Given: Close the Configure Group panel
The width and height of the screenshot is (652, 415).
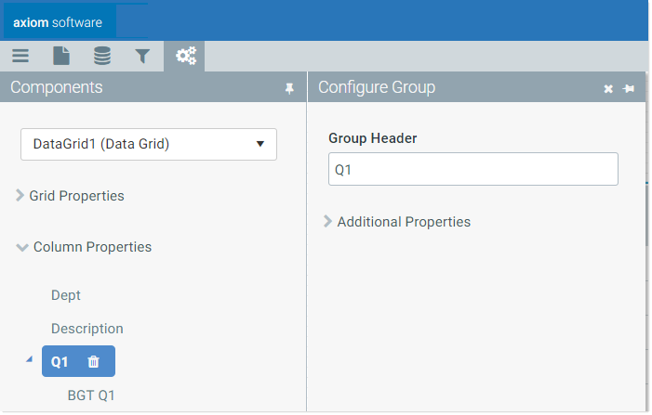Looking at the screenshot, I should 608,89.
